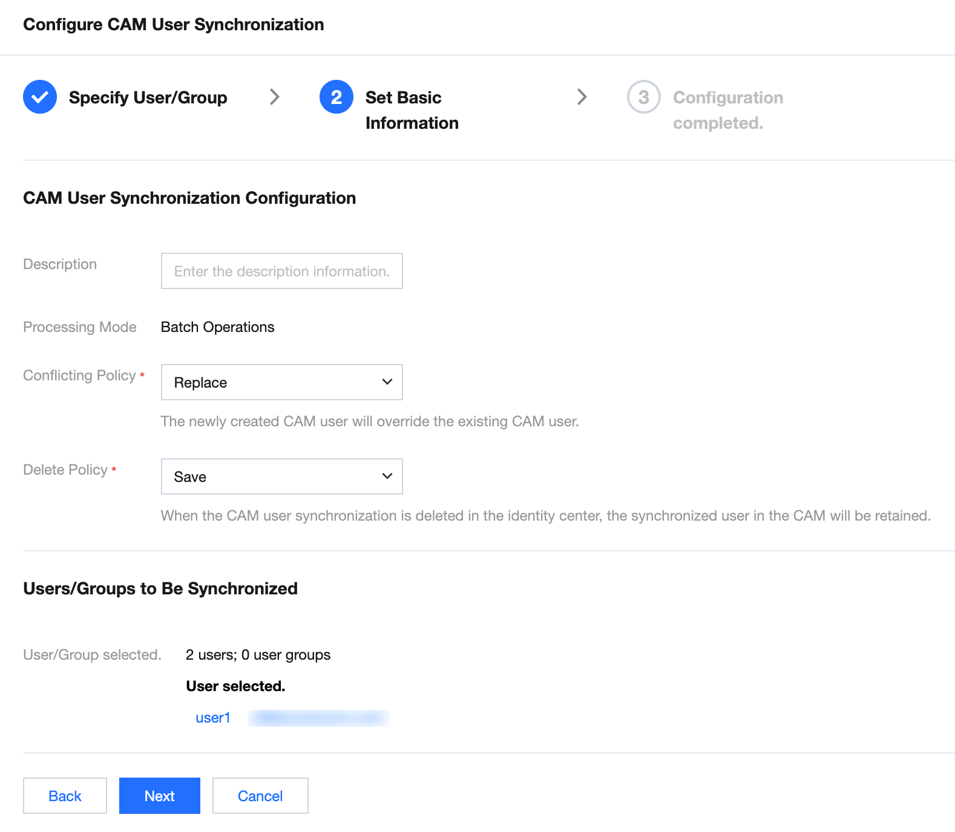The image size is (955, 832).
Task: Go to the Specify User/Group step
Action: click(148, 97)
